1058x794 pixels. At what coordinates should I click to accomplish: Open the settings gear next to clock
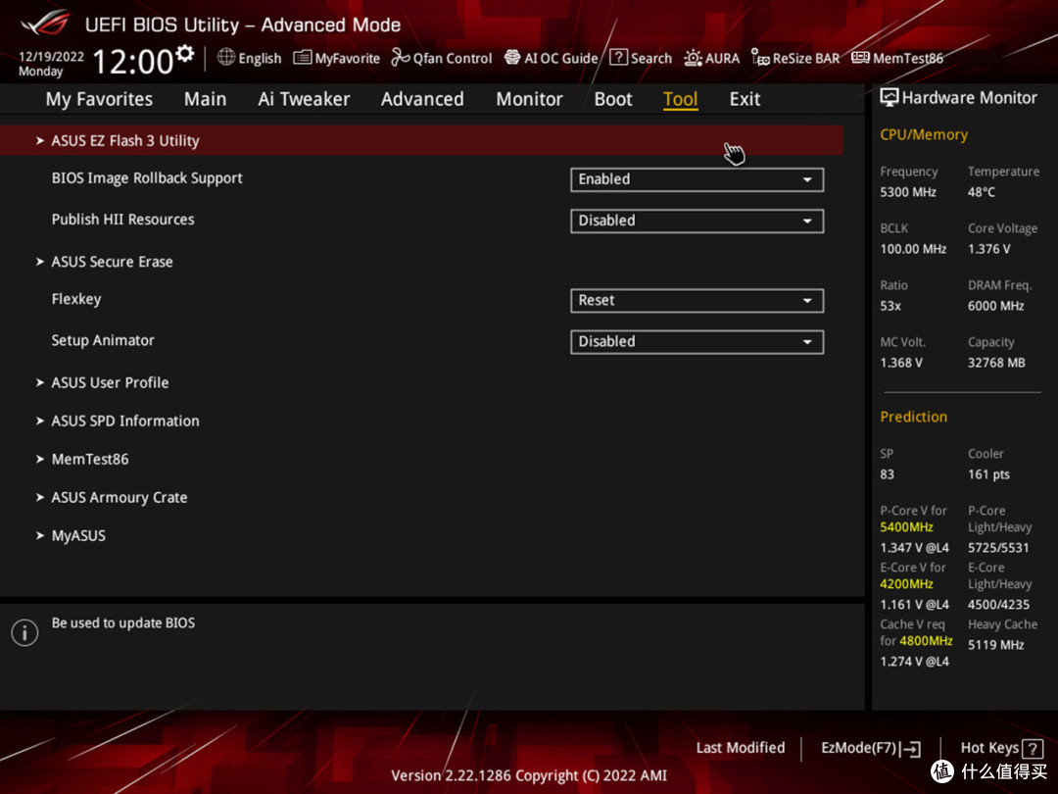click(185, 53)
